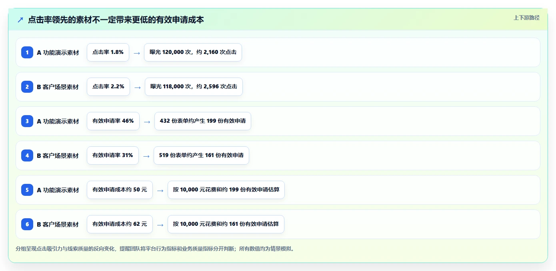
Task: Click the title 点击率领先的素材不一定带来更低的有效申请成本
Action: click(x=116, y=20)
